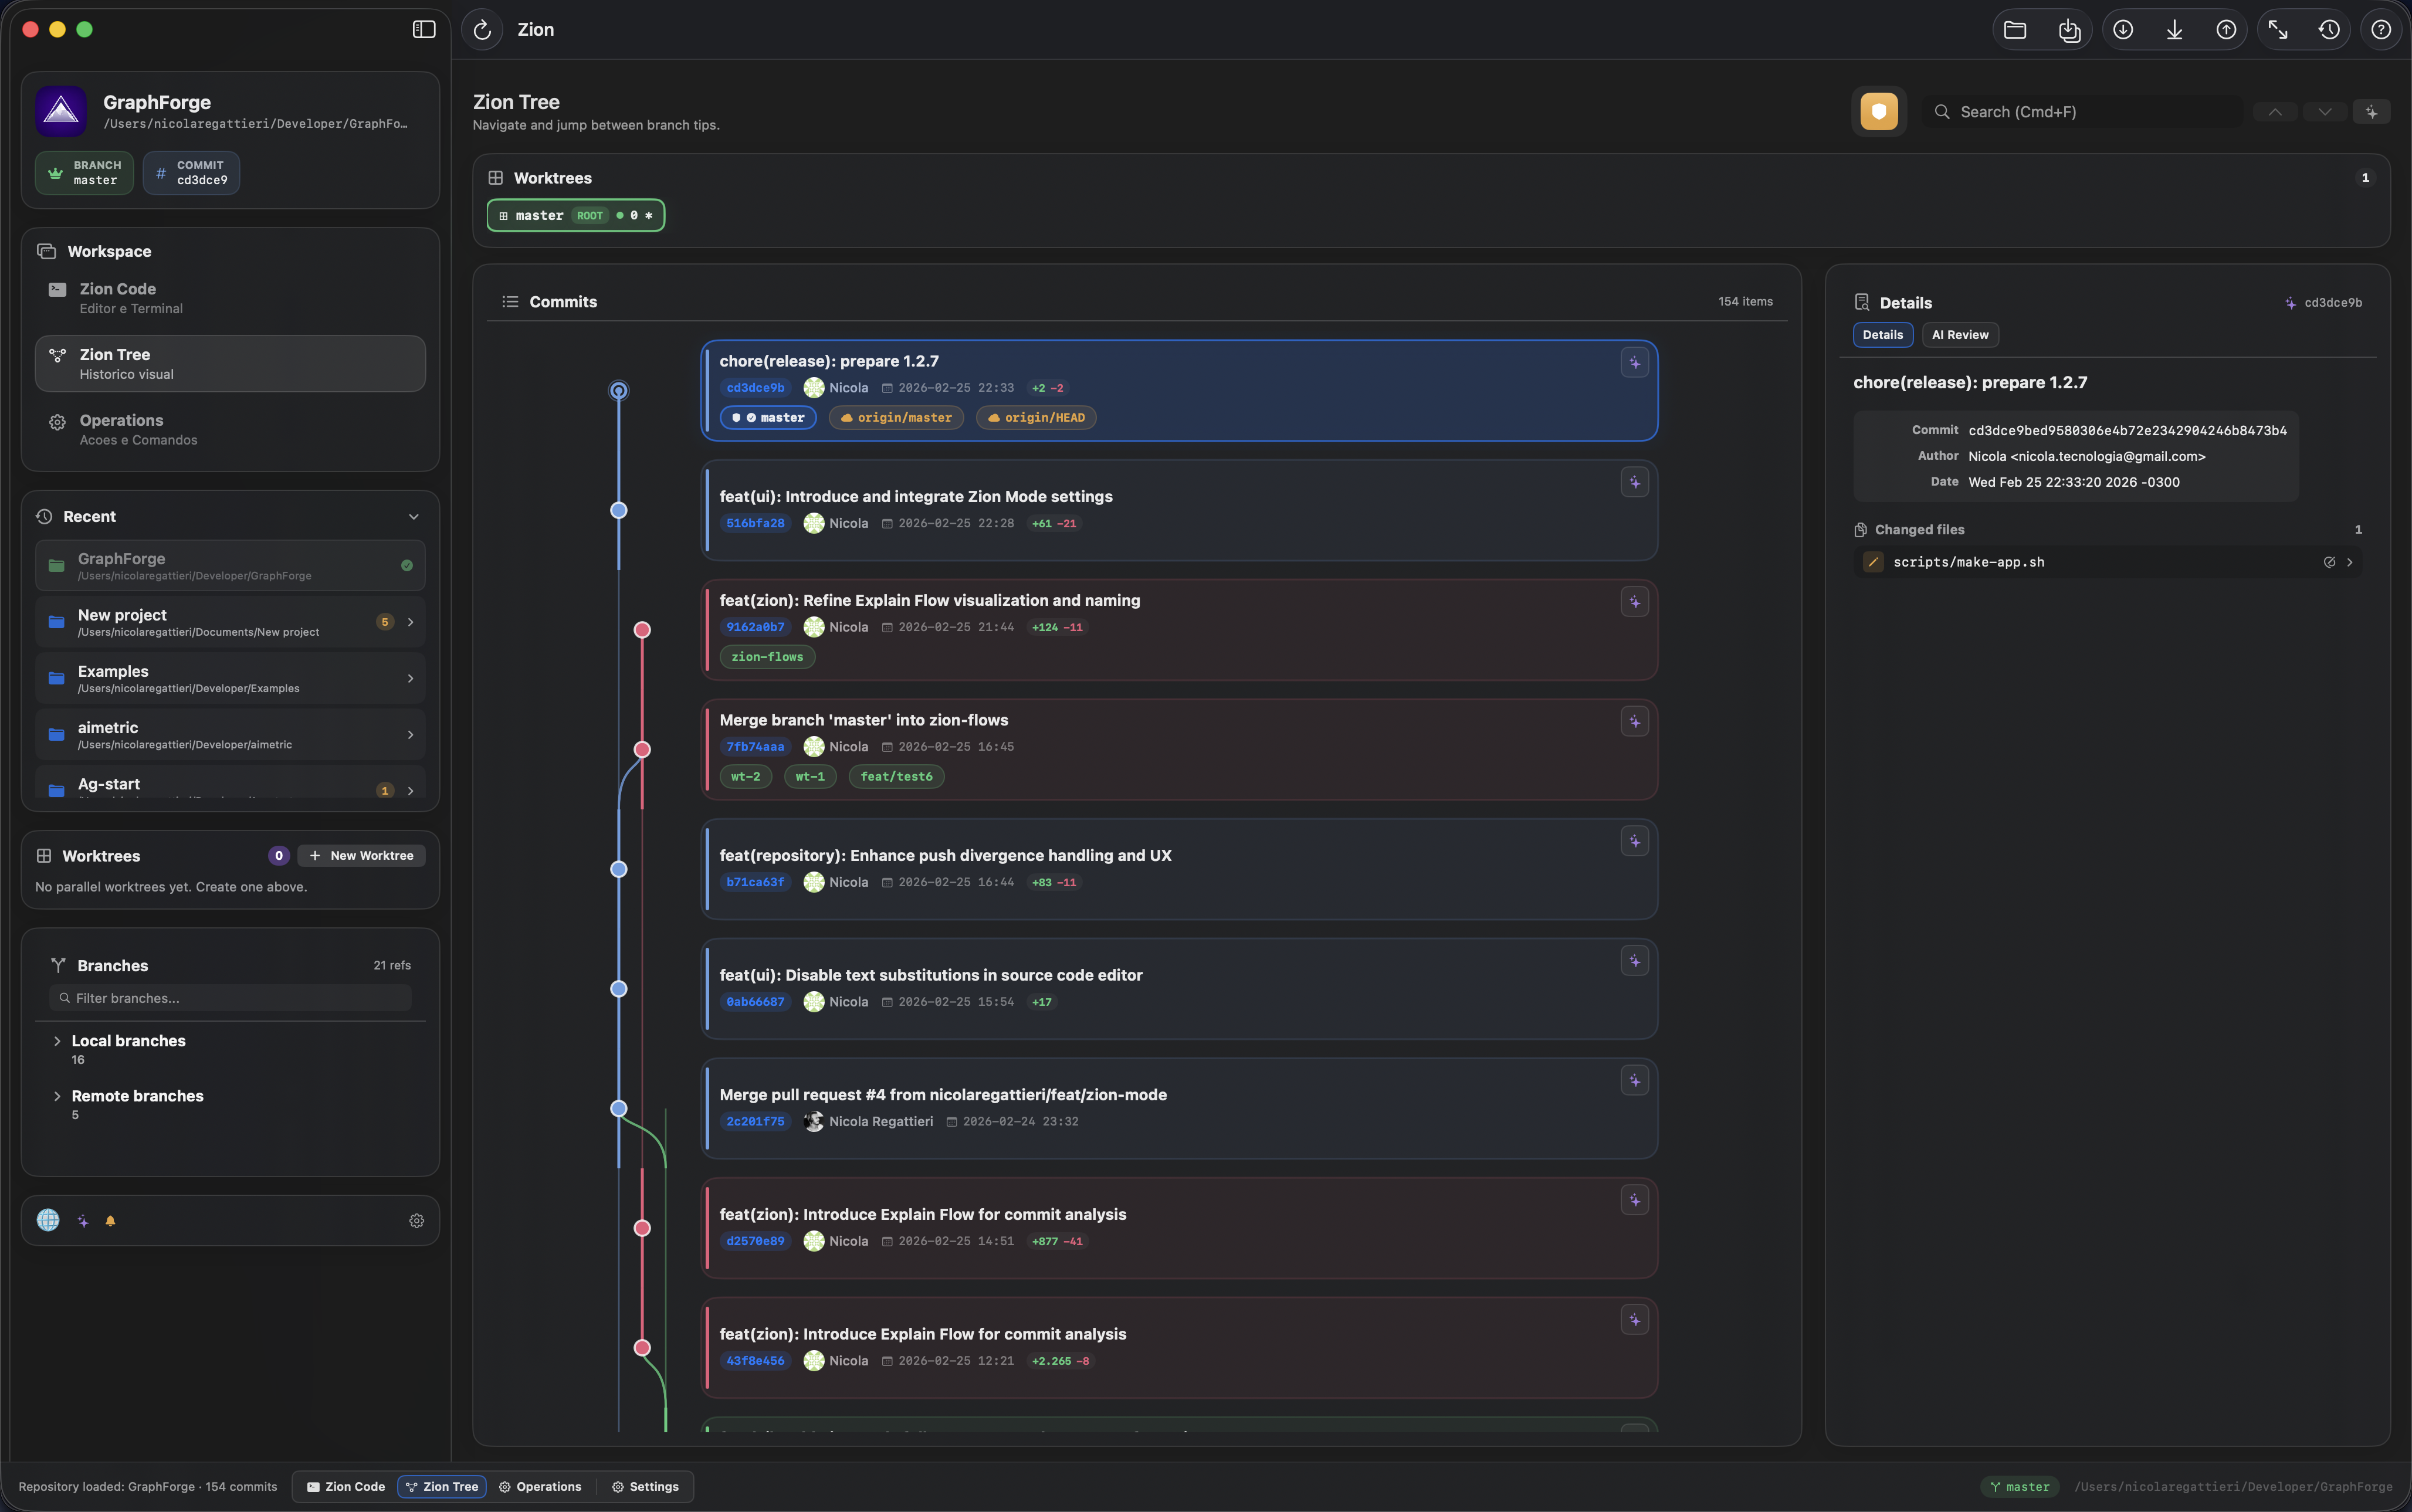Open the Zion Code editor tab
2412x1512 pixels.
[344, 1486]
